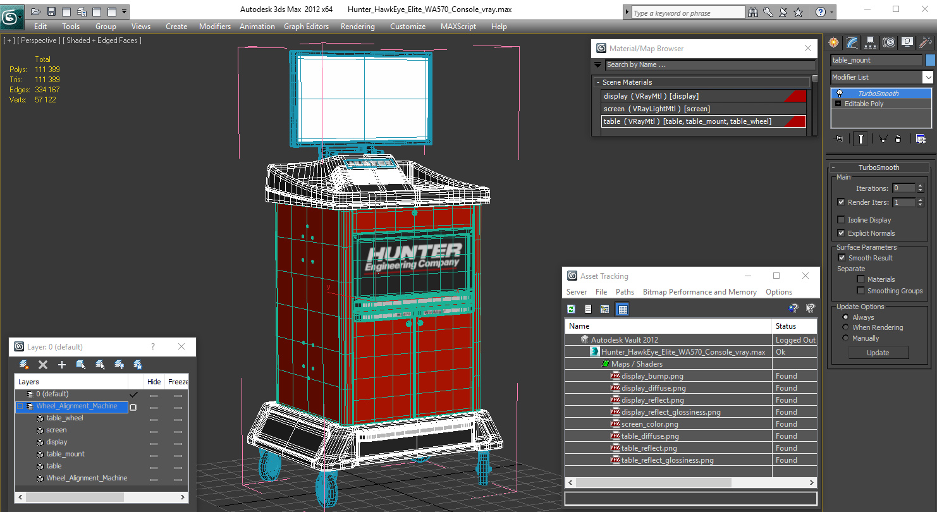Toggle TurboSmooth modifier lightbulb on/off
Screen dimensions: 937x512
(x=839, y=94)
